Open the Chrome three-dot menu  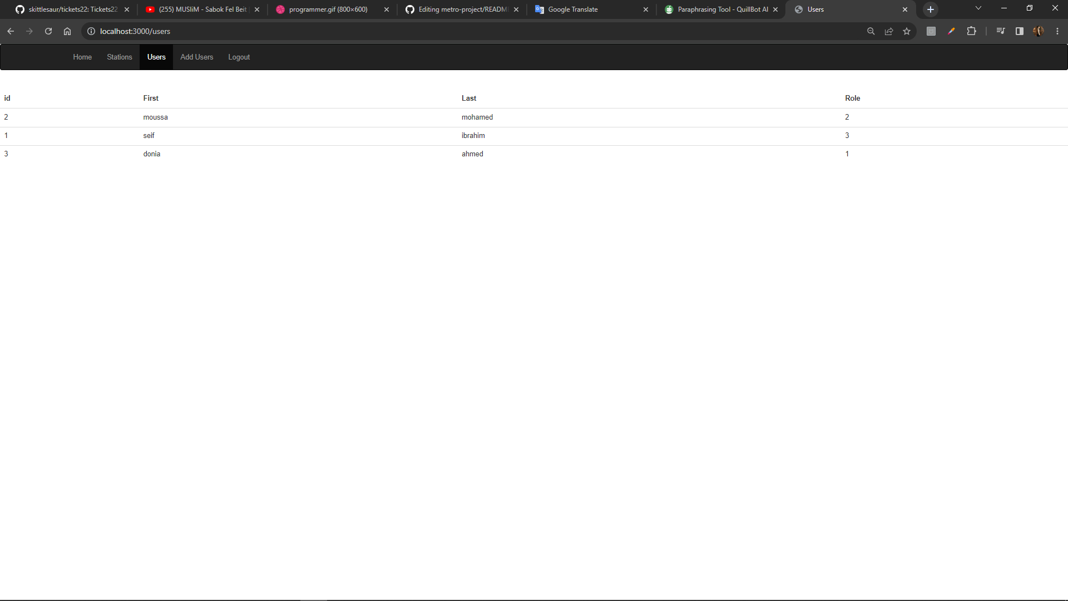[x=1057, y=31]
